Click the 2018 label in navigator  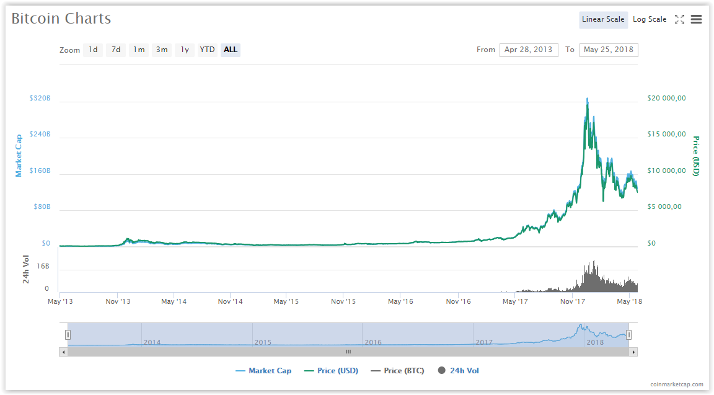pos(595,342)
